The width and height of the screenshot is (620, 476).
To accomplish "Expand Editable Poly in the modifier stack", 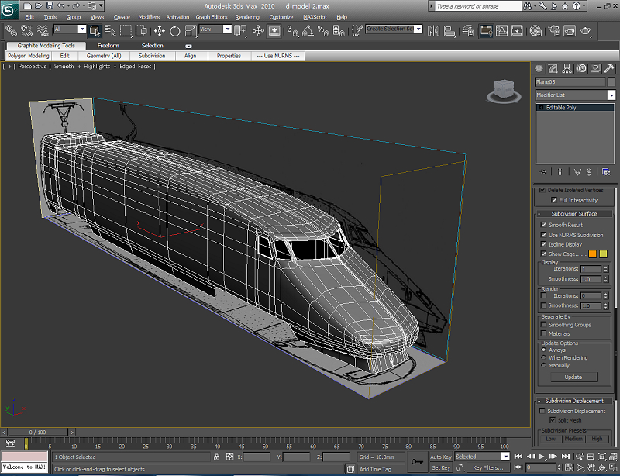I will point(541,108).
